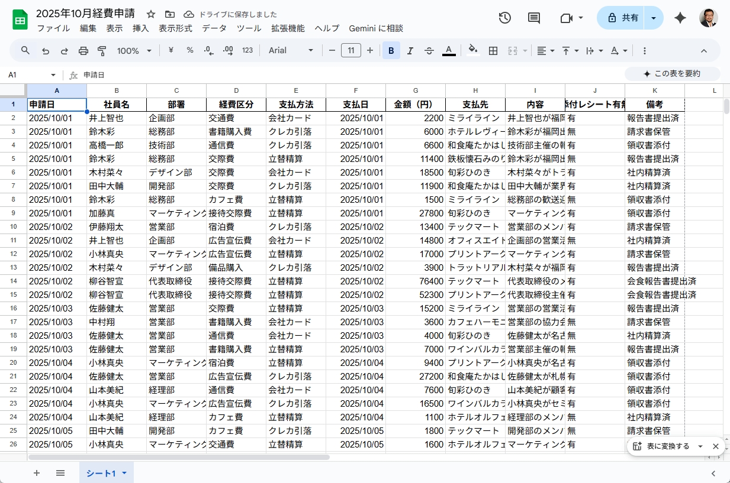Open the name box dropdown arrow
Screen dimensions: 730x483
[53, 75]
